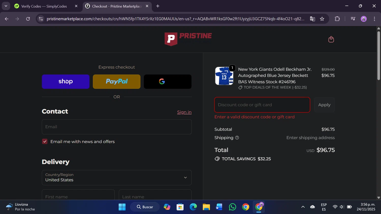Click the battery status tray icon

(x=350, y=207)
